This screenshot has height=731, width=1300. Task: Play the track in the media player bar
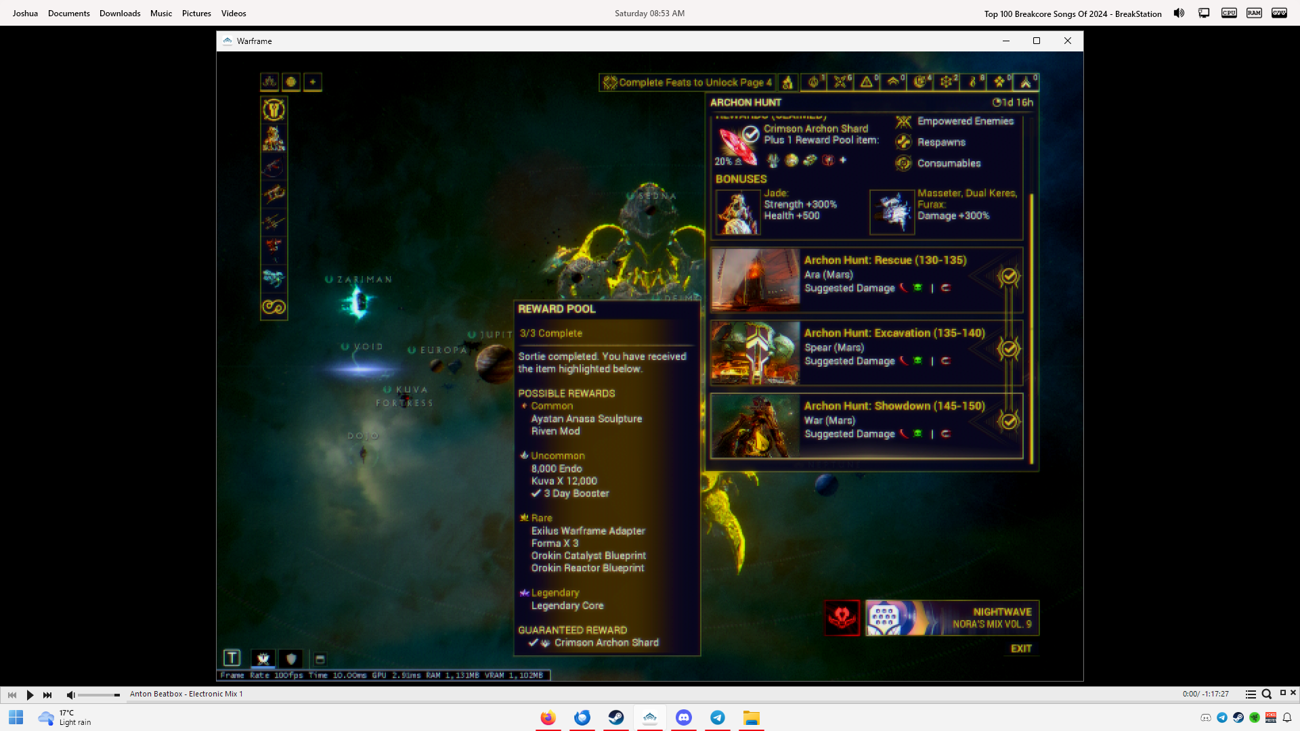30,694
